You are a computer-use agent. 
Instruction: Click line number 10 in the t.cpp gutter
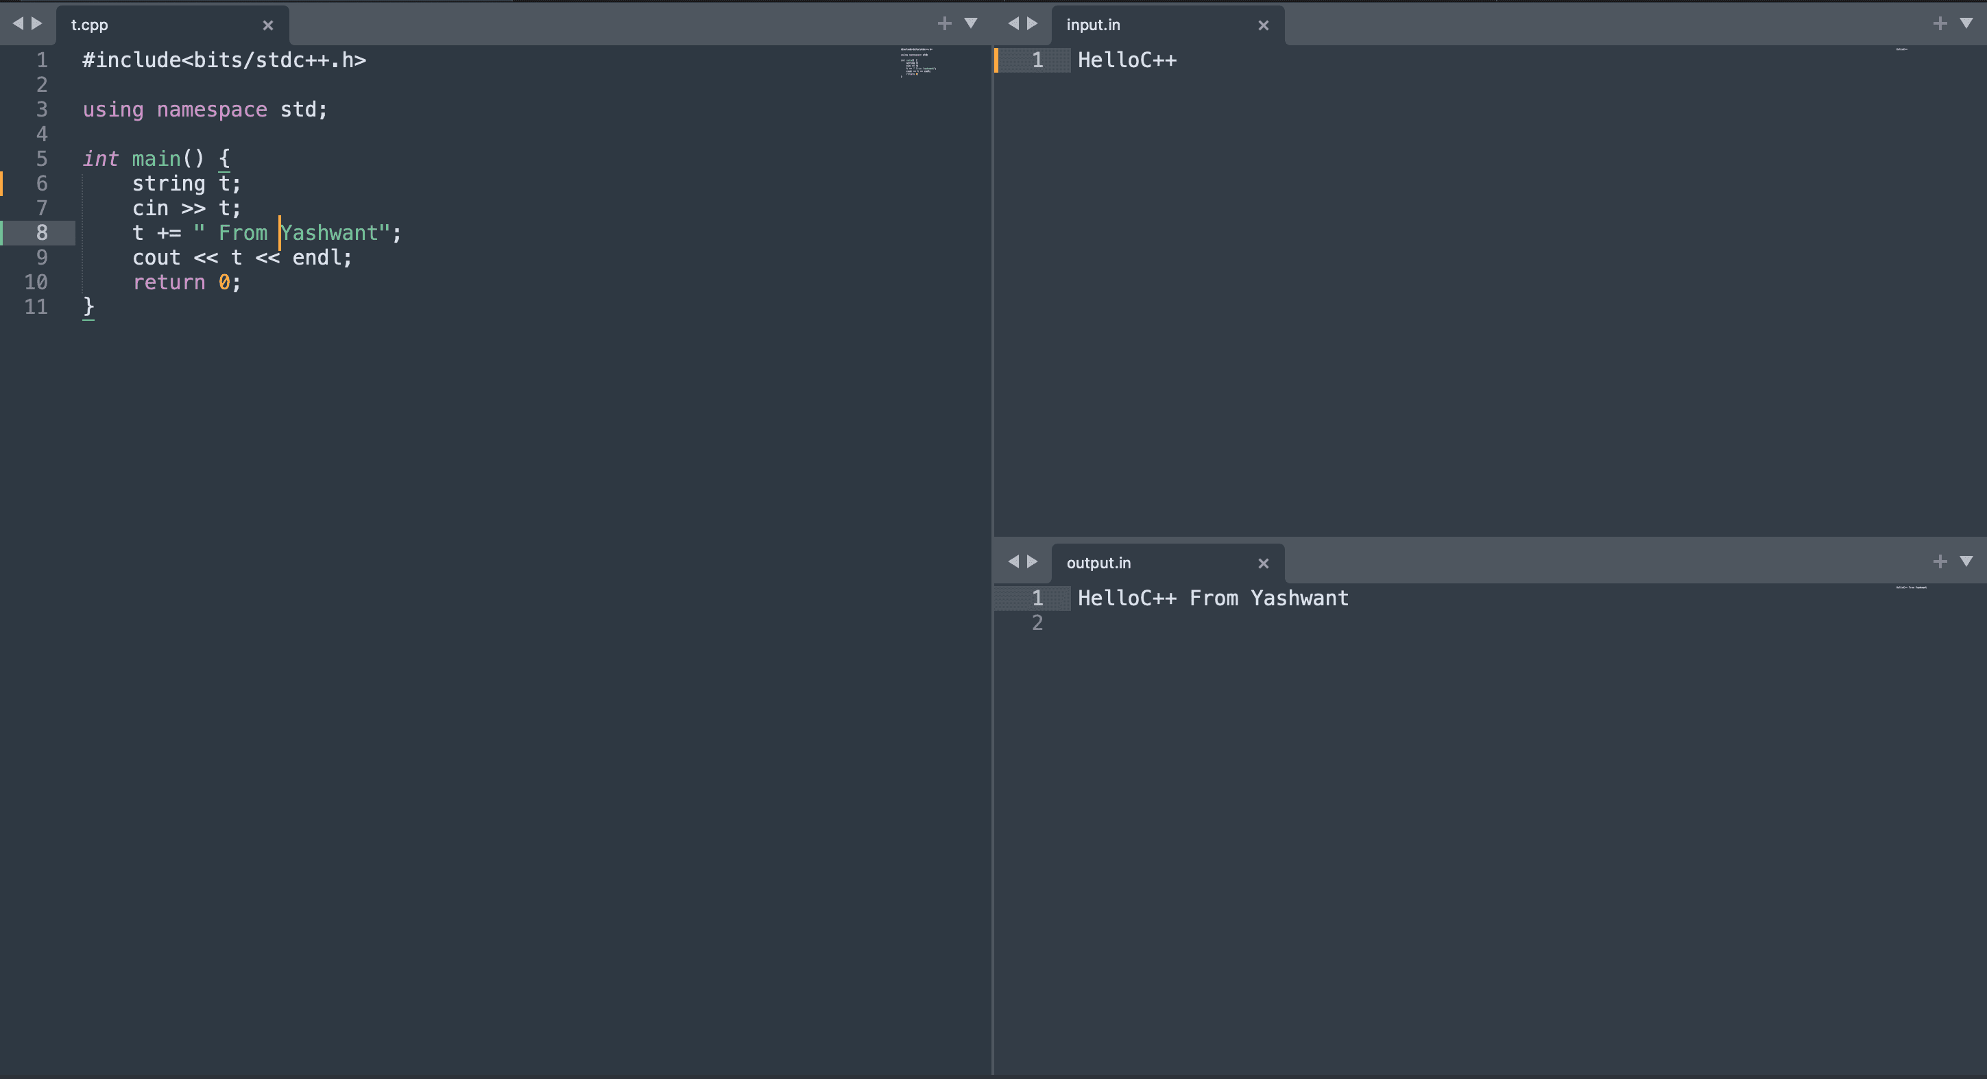tap(36, 282)
